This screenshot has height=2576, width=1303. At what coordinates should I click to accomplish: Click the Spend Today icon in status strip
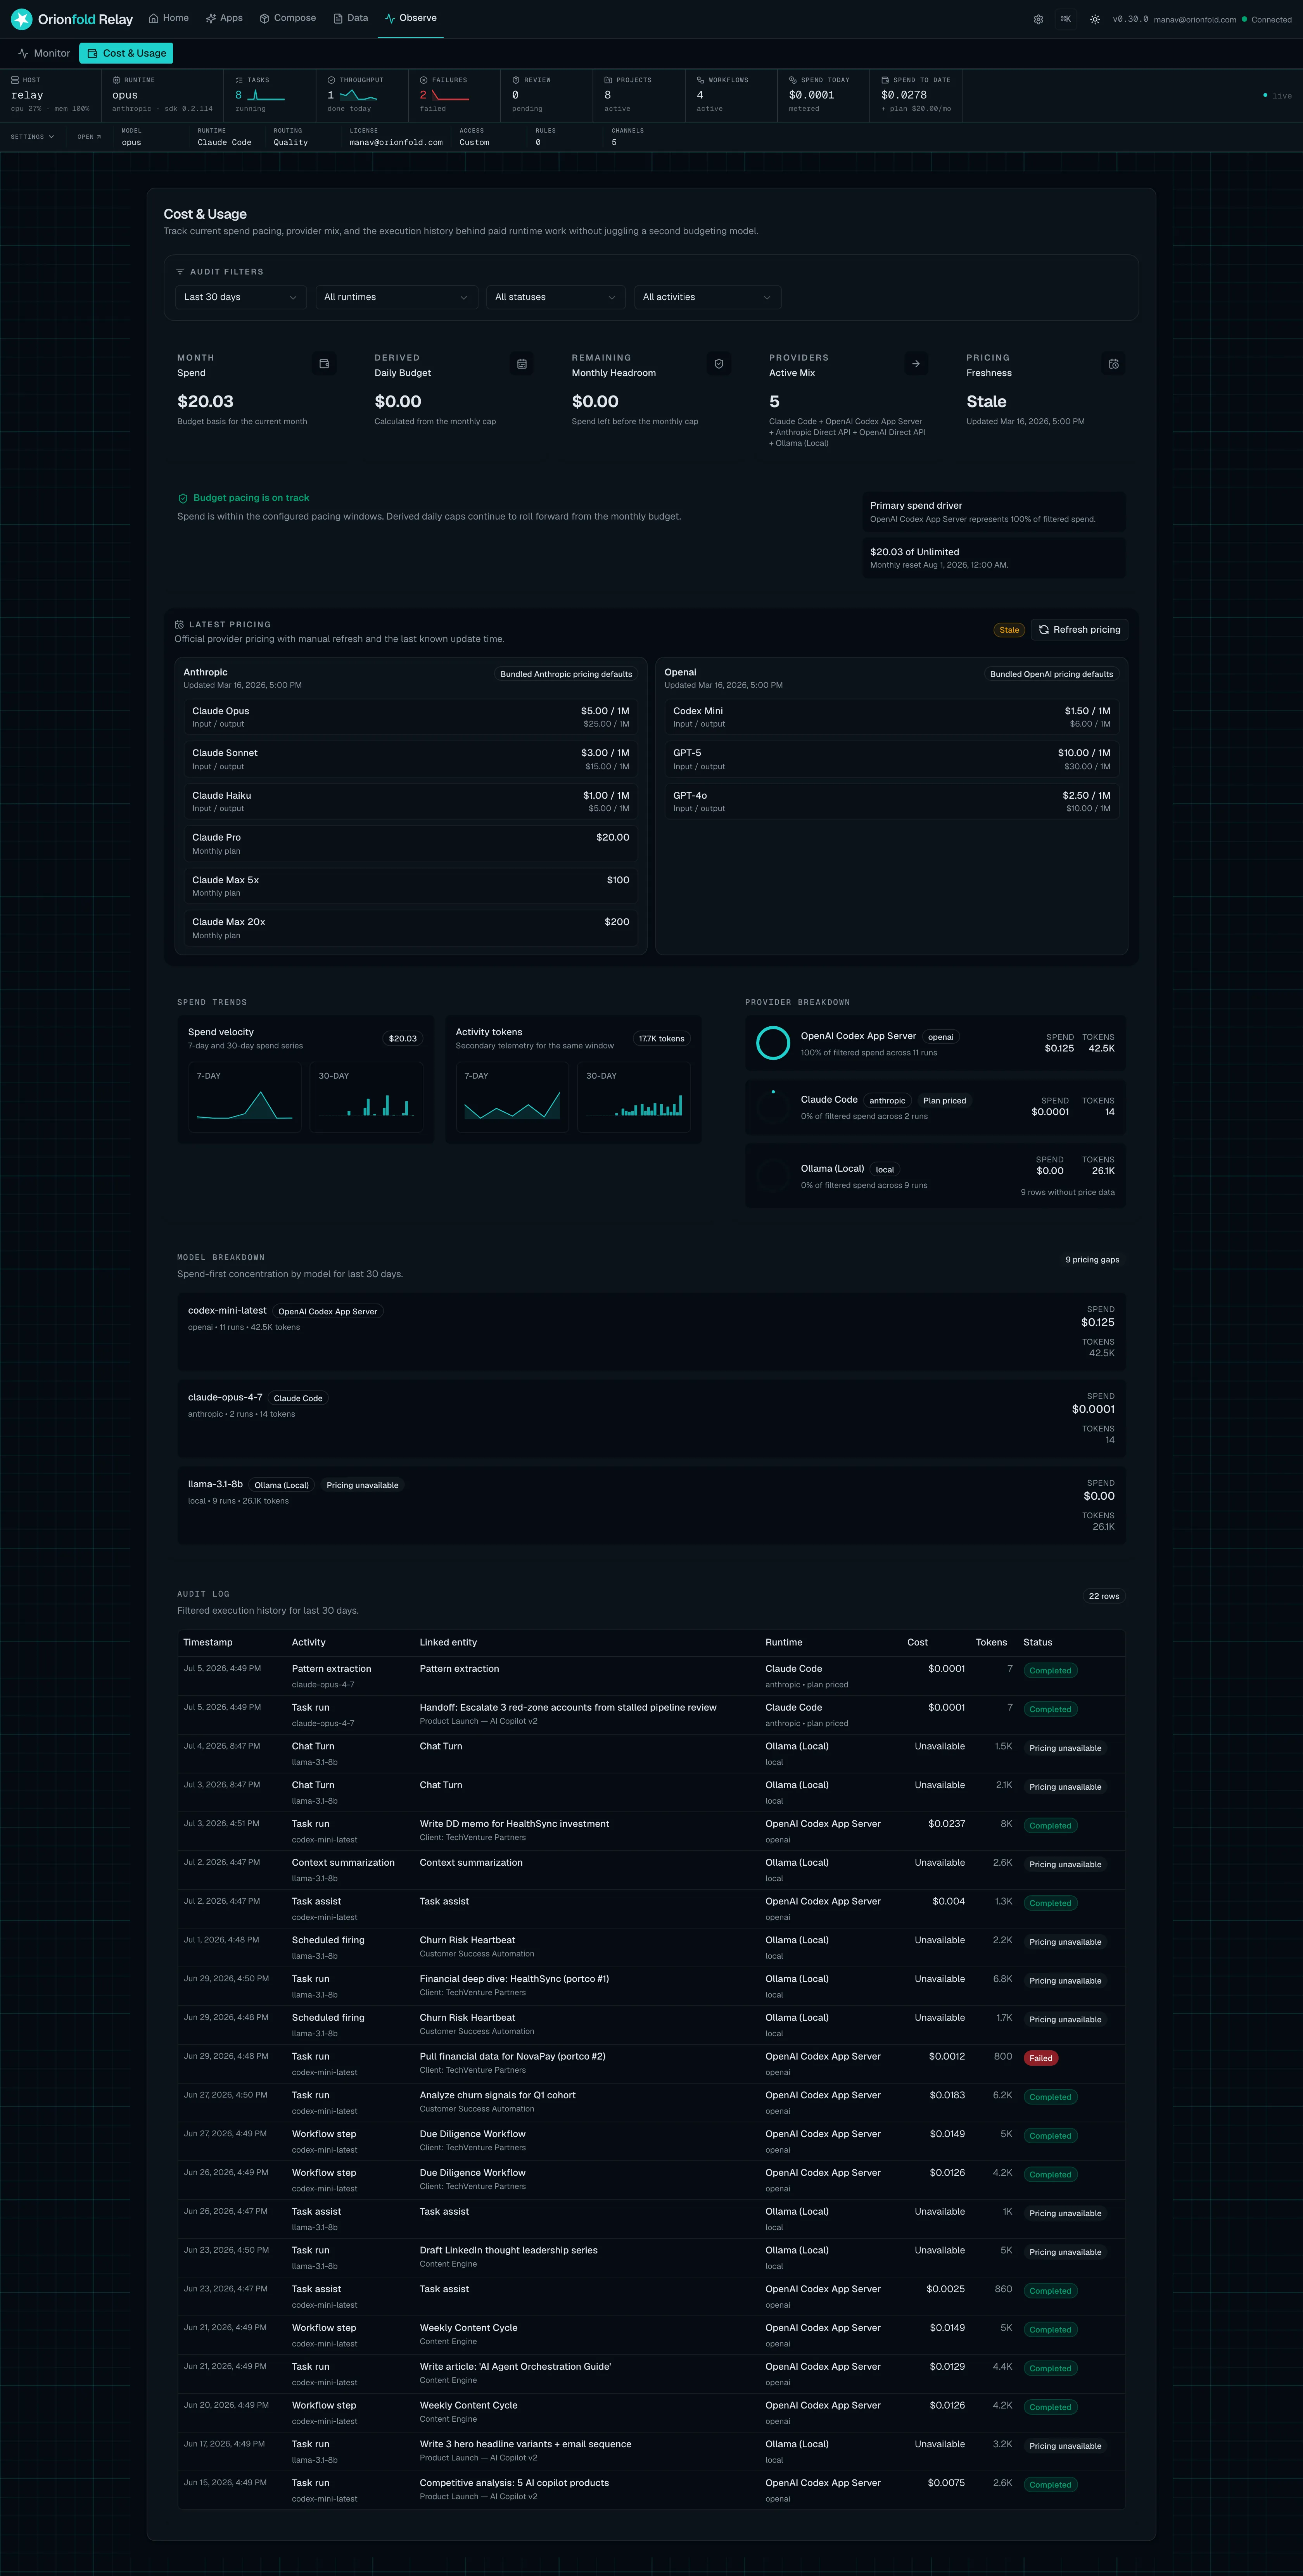[x=793, y=80]
